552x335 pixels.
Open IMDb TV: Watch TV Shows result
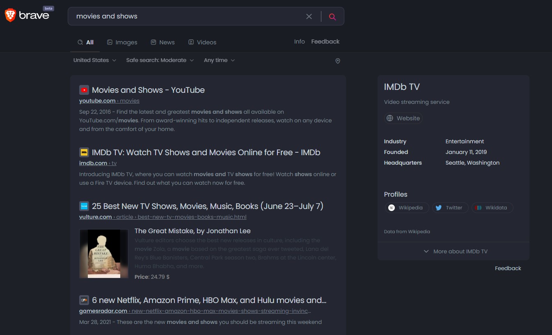pos(206,152)
